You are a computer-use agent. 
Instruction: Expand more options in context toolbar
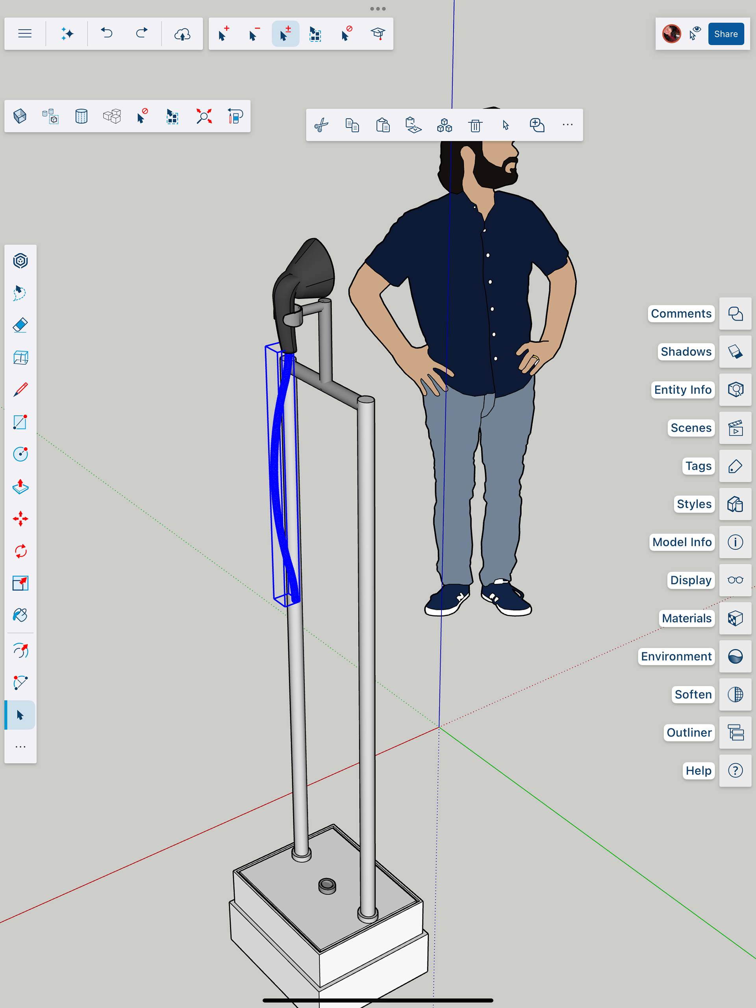567,125
